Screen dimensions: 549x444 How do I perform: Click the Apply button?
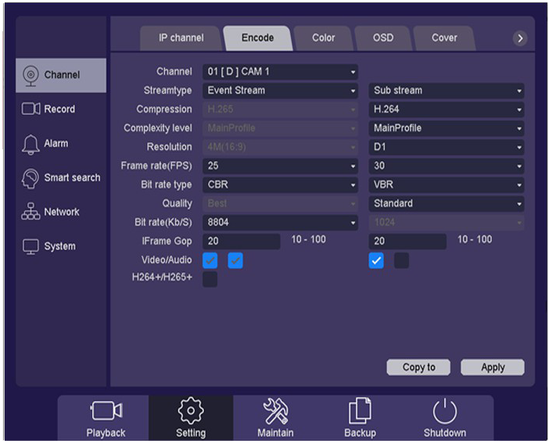pyautogui.click(x=493, y=367)
